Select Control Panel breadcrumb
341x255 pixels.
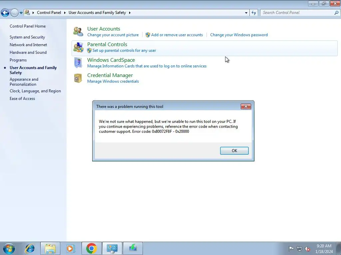click(49, 13)
